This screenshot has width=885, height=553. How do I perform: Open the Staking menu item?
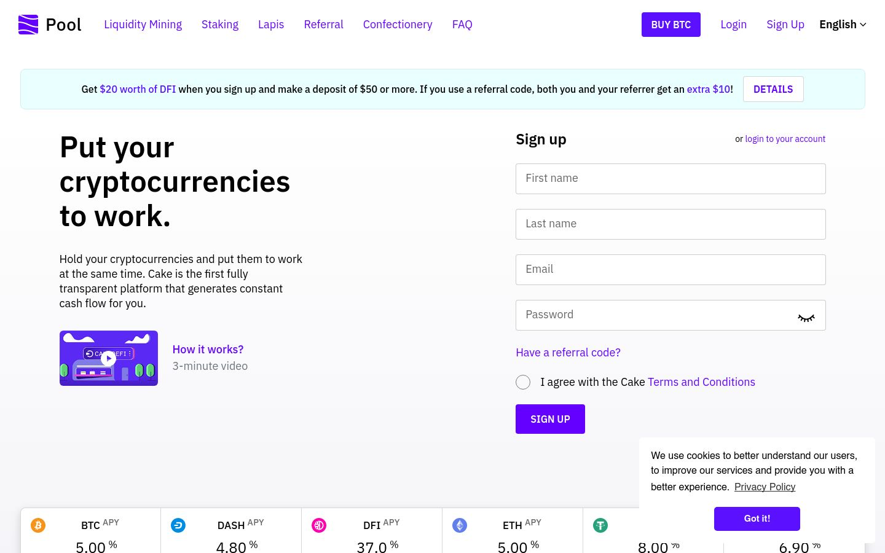point(220,25)
